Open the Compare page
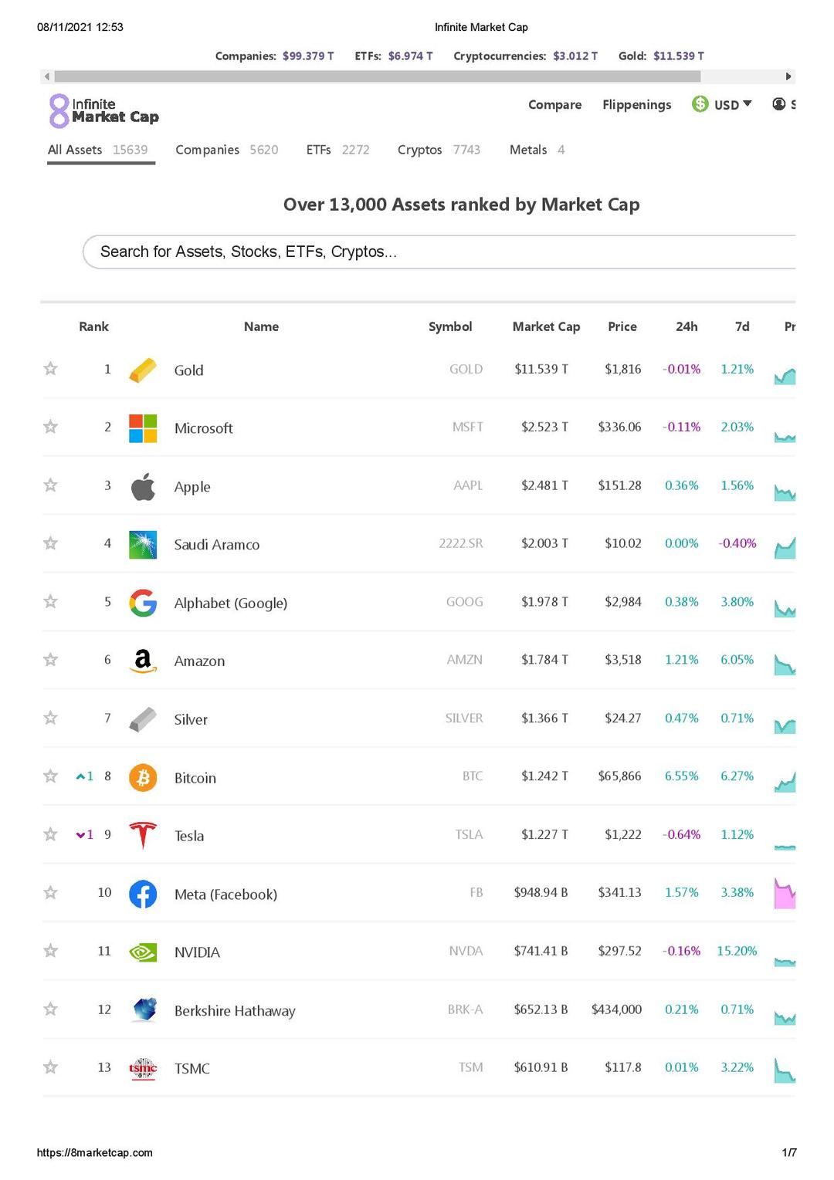Image resolution: width=834 pixels, height=1180 pixels. click(x=554, y=105)
